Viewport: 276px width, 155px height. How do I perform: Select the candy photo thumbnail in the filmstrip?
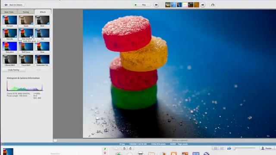(179, 5)
